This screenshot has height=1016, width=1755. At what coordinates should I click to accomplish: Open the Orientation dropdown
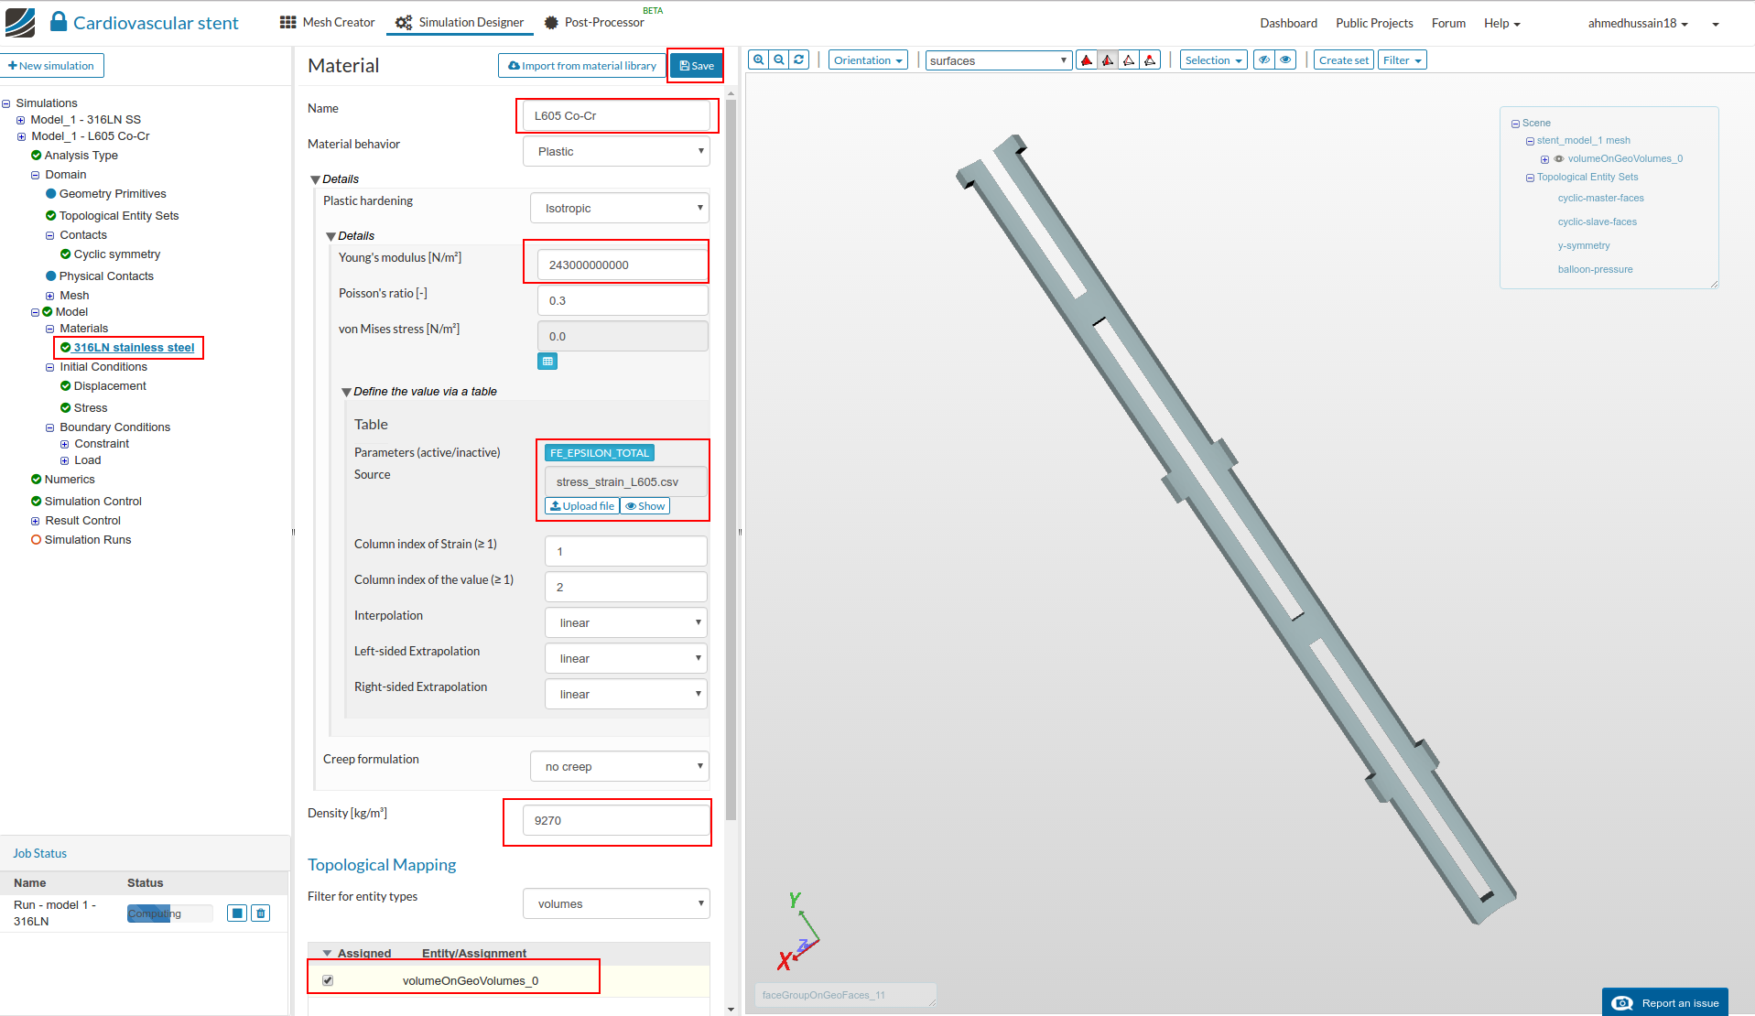pos(868,60)
